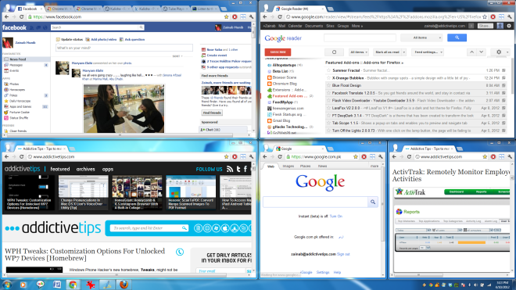The width and height of the screenshot is (516, 290).
Task: Star the Blue Floral Design item
Action: click(328, 85)
